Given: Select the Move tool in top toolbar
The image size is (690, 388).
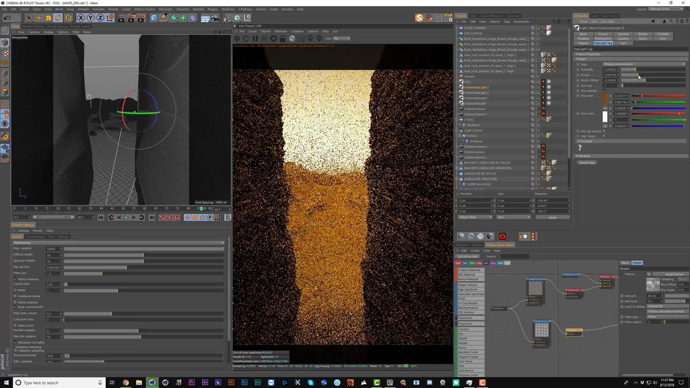Looking at the screenshot, I should [x=38, y=18].
